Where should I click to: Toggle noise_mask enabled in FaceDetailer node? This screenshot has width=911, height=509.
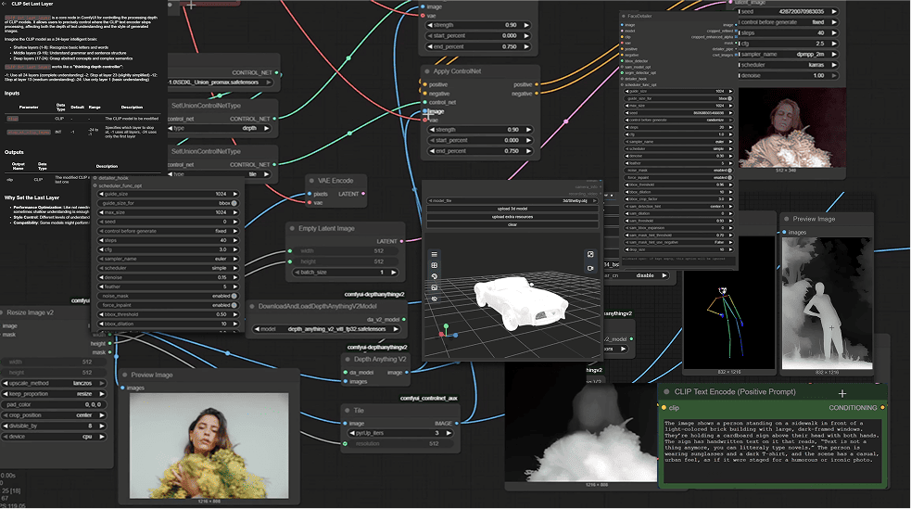(x=678, y=171)
